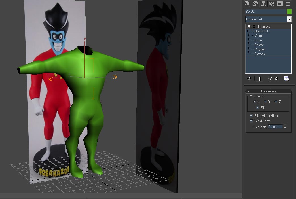Select the Border sub-object level

click(259, 45)
